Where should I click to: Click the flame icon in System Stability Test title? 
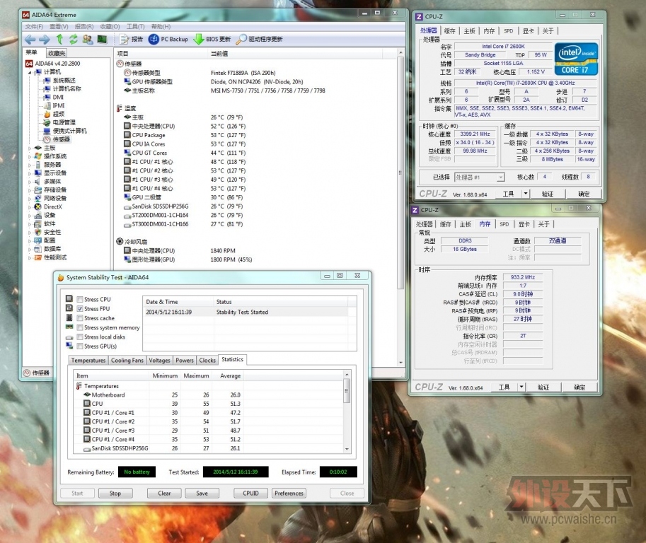[61, 277]
